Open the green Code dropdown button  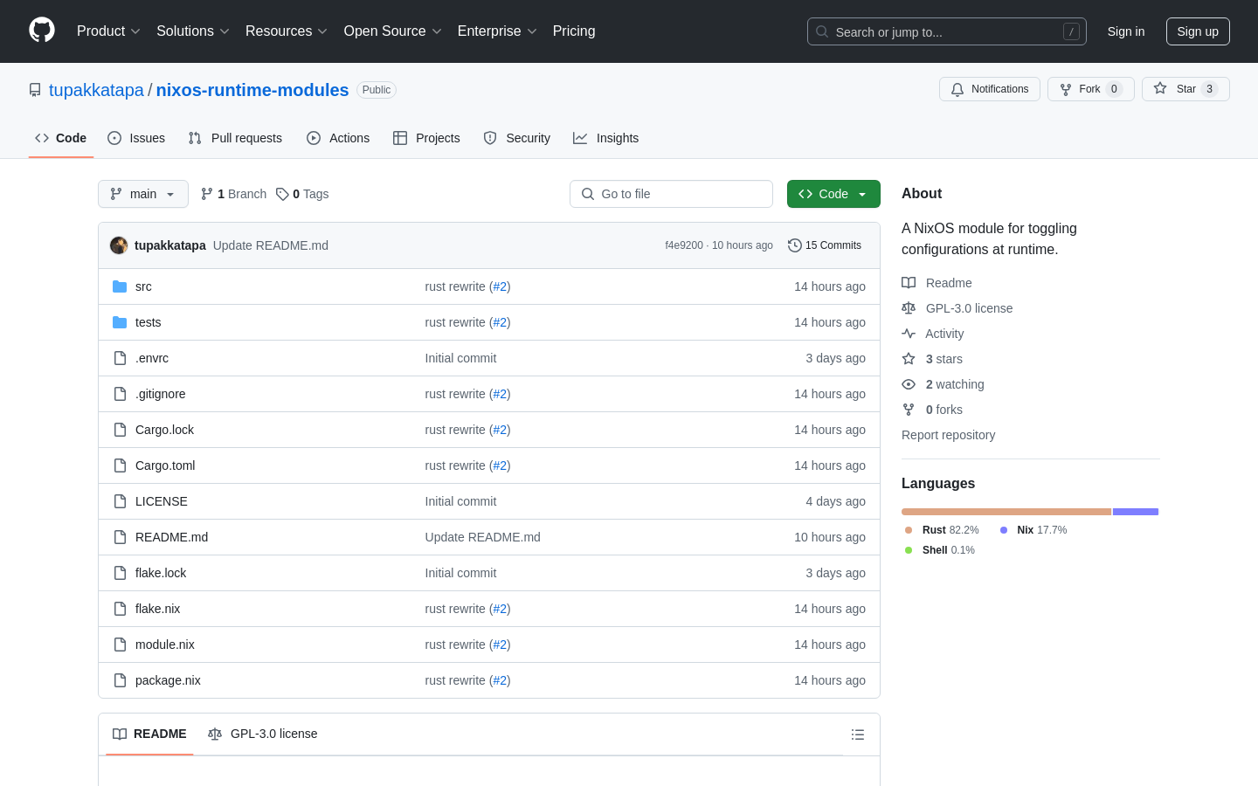(833, 194)
